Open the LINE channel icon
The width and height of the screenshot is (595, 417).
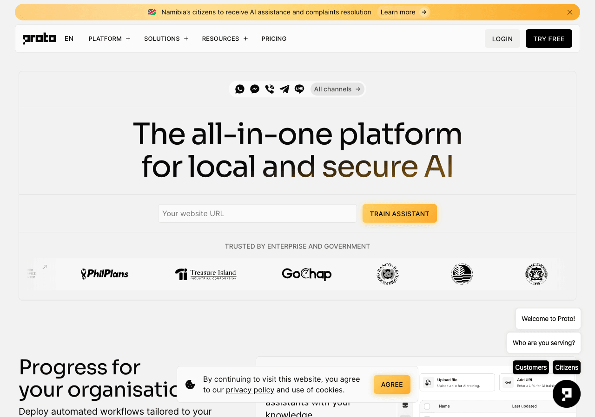(299, 89)
